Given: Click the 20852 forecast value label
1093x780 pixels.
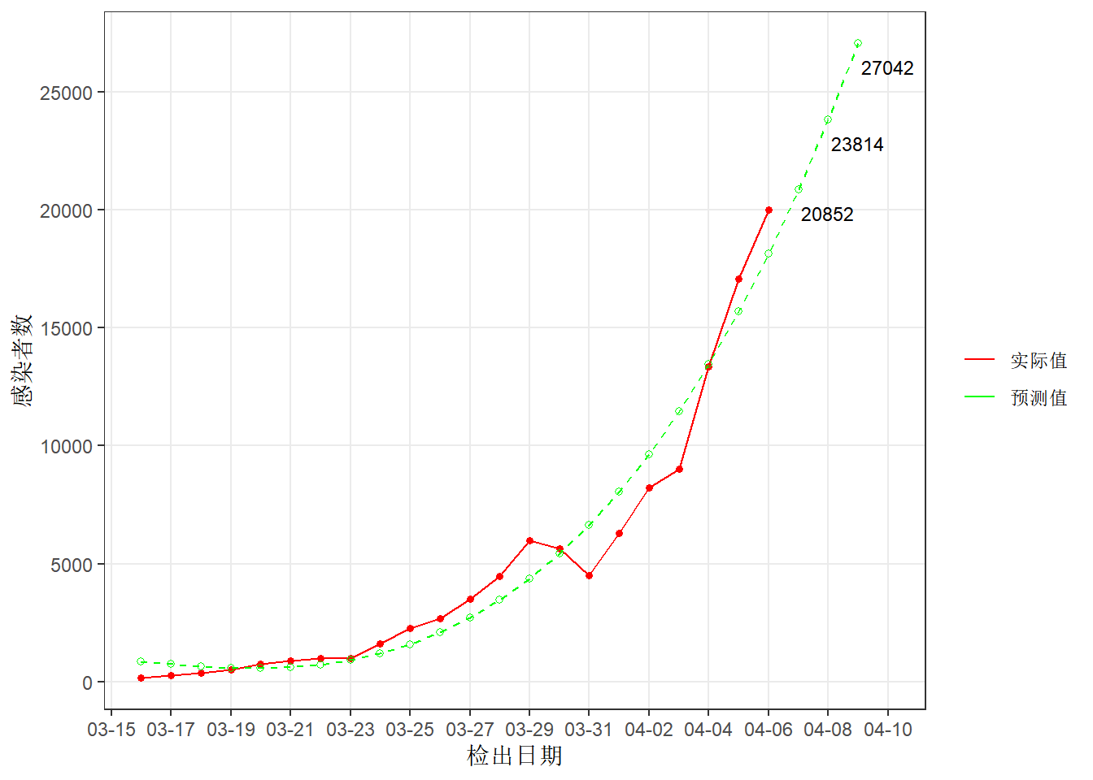Looking at the screenshot, I should (827, 214).
